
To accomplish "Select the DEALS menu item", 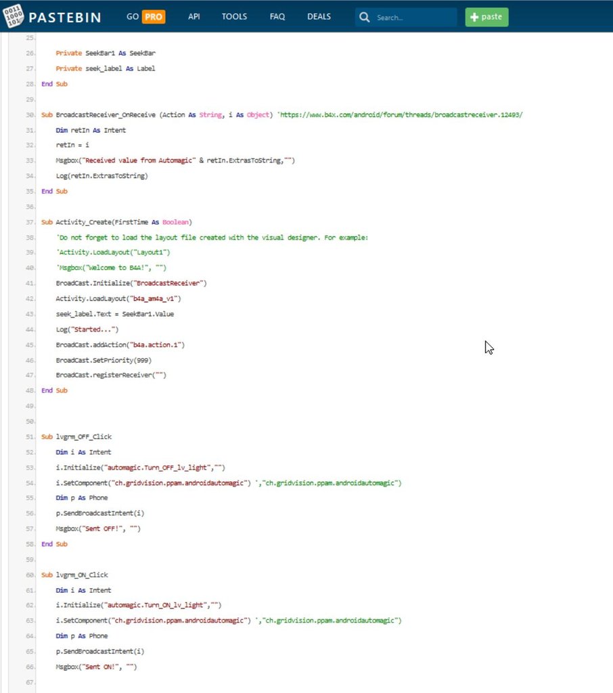I will [x=319, y=16].
